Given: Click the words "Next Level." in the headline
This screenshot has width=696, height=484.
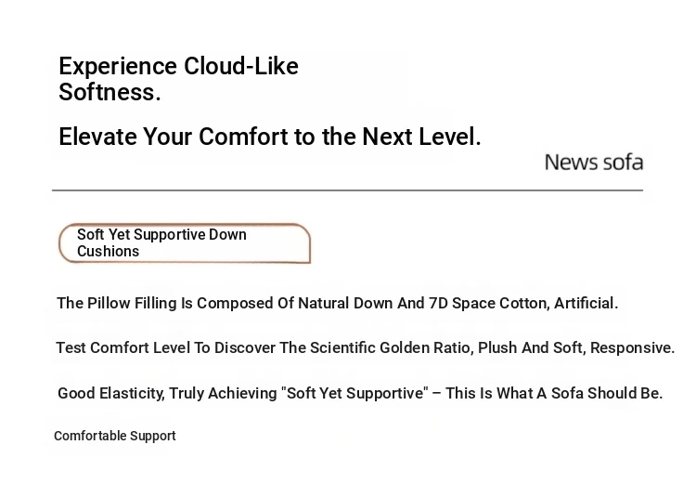Looking at the screenshot, I should (421, 137).
